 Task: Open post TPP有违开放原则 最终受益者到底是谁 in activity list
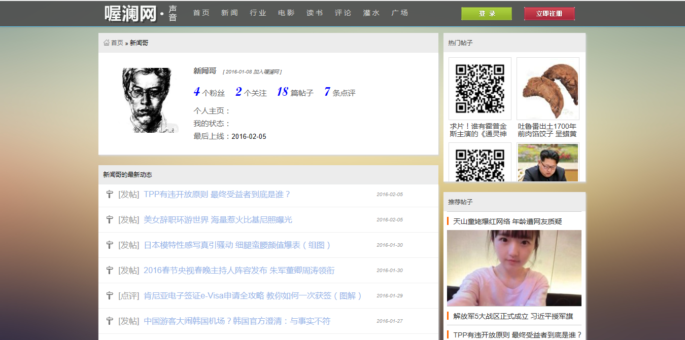217,195
